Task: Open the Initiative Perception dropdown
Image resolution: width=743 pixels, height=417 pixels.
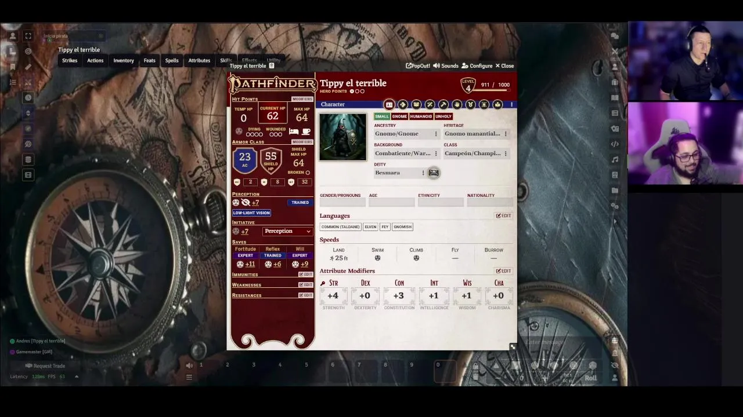Action: point(288,231)
